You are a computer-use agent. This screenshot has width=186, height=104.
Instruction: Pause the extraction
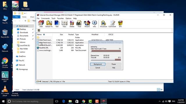(x=114, y=64)
